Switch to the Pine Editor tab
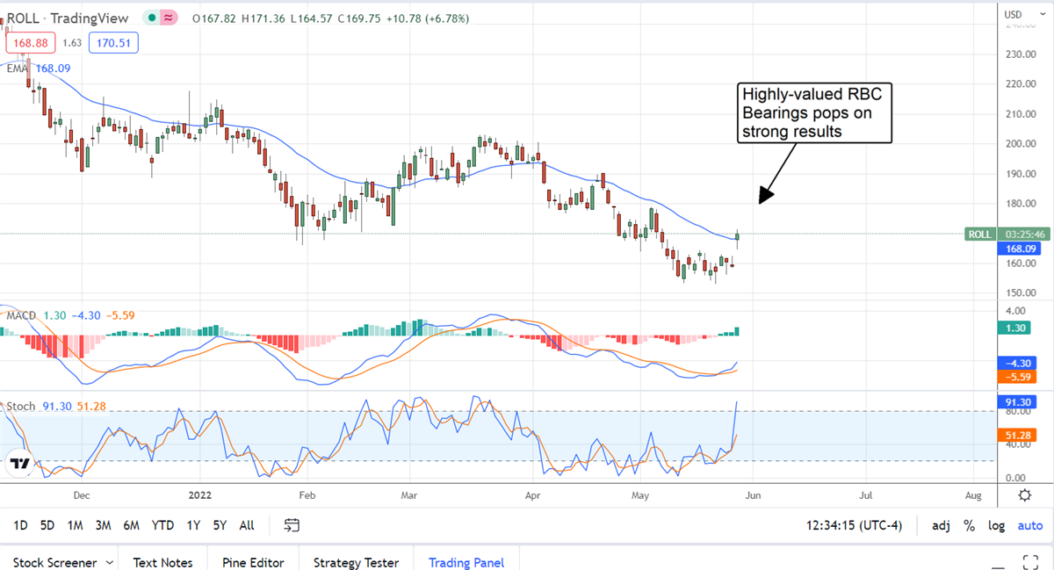 pyautogui.click(x=252, y=562)
